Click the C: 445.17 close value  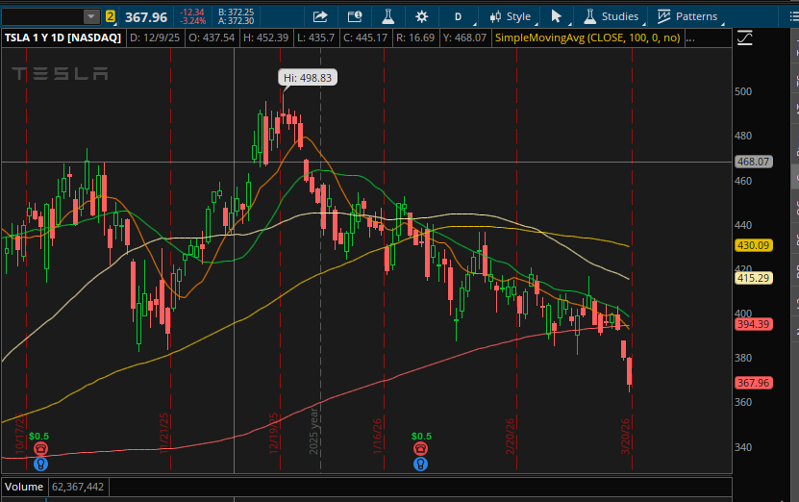(x=364, y=38)
